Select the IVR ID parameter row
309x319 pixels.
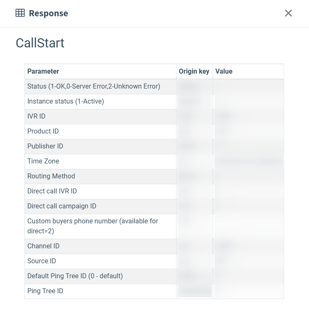[x=37, y=116]
